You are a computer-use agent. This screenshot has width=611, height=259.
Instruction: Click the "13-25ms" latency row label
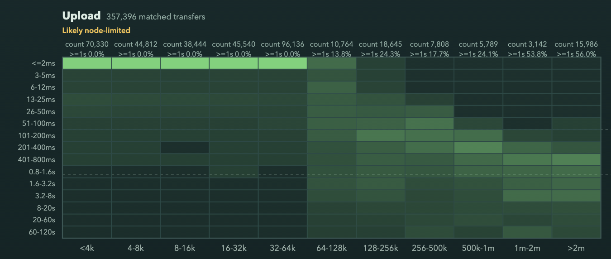pos(41,99)
